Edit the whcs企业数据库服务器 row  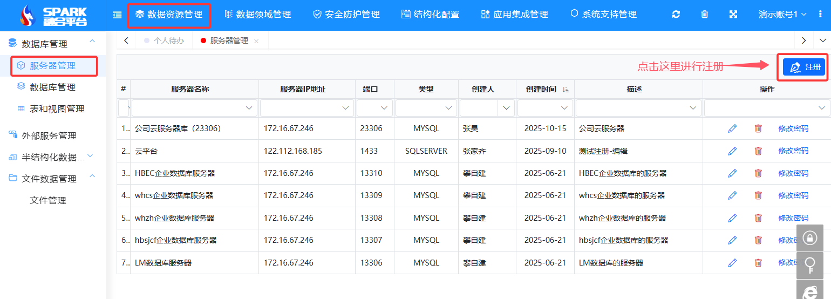coord(732,195)
